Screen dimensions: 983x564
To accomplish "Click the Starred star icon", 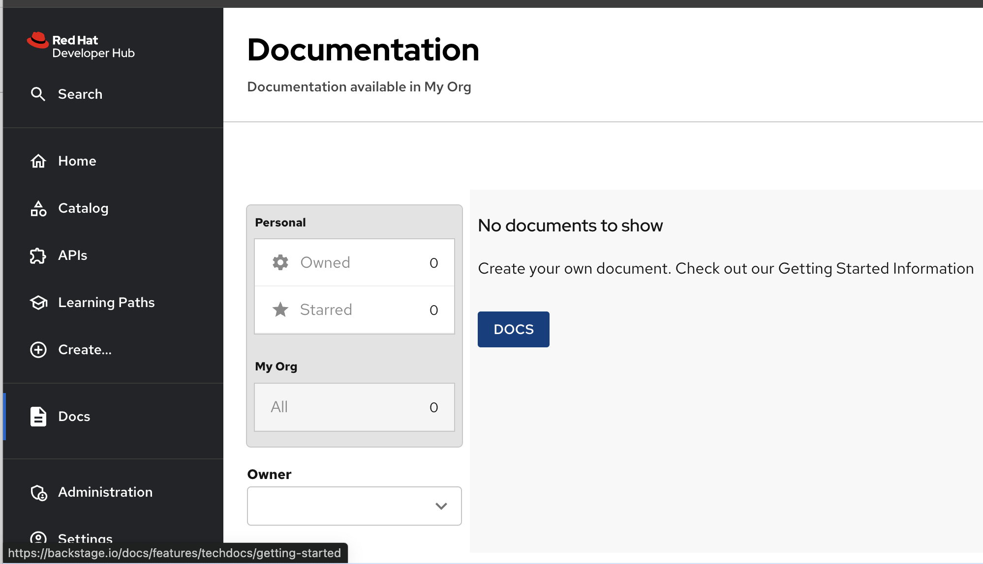I will click(280, 310).
